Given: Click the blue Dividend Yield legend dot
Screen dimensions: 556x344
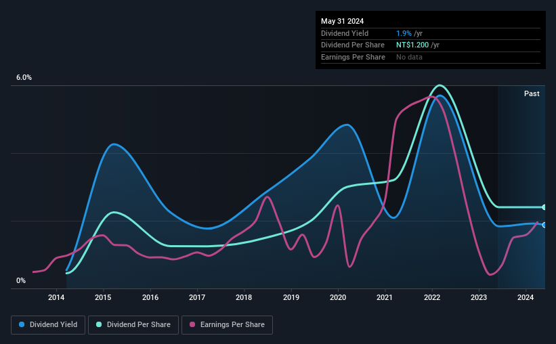Looking at the screenshot, I should point(22,324).
